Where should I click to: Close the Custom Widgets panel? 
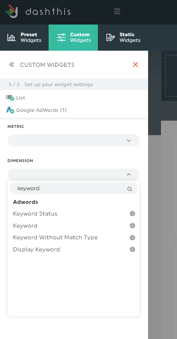click(135, 64)
